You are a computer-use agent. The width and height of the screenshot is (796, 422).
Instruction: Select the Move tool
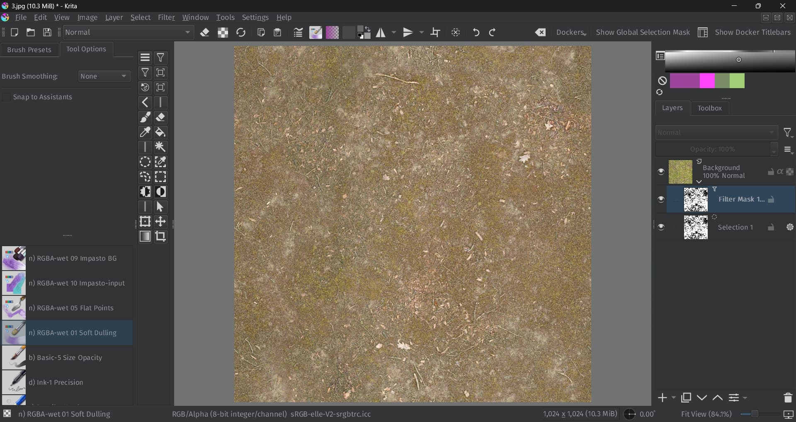pos(160,222)
